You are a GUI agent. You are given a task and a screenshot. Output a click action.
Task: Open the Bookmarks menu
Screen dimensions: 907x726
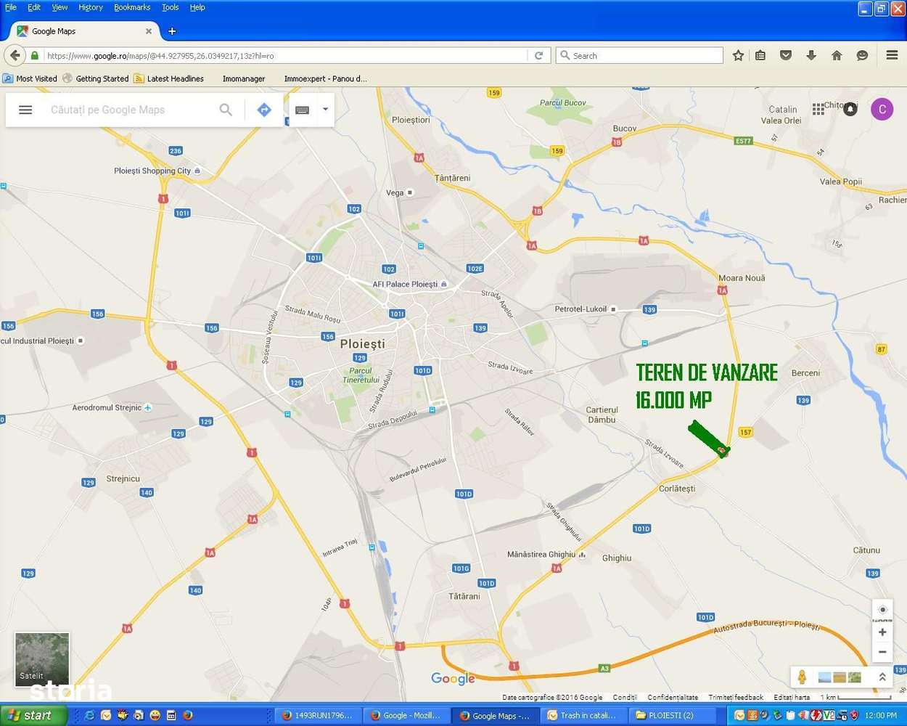[132, 7]
